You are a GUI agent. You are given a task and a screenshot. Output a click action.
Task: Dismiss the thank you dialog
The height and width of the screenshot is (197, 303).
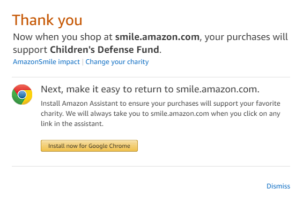pyautogui.click(x=278, y=186)
